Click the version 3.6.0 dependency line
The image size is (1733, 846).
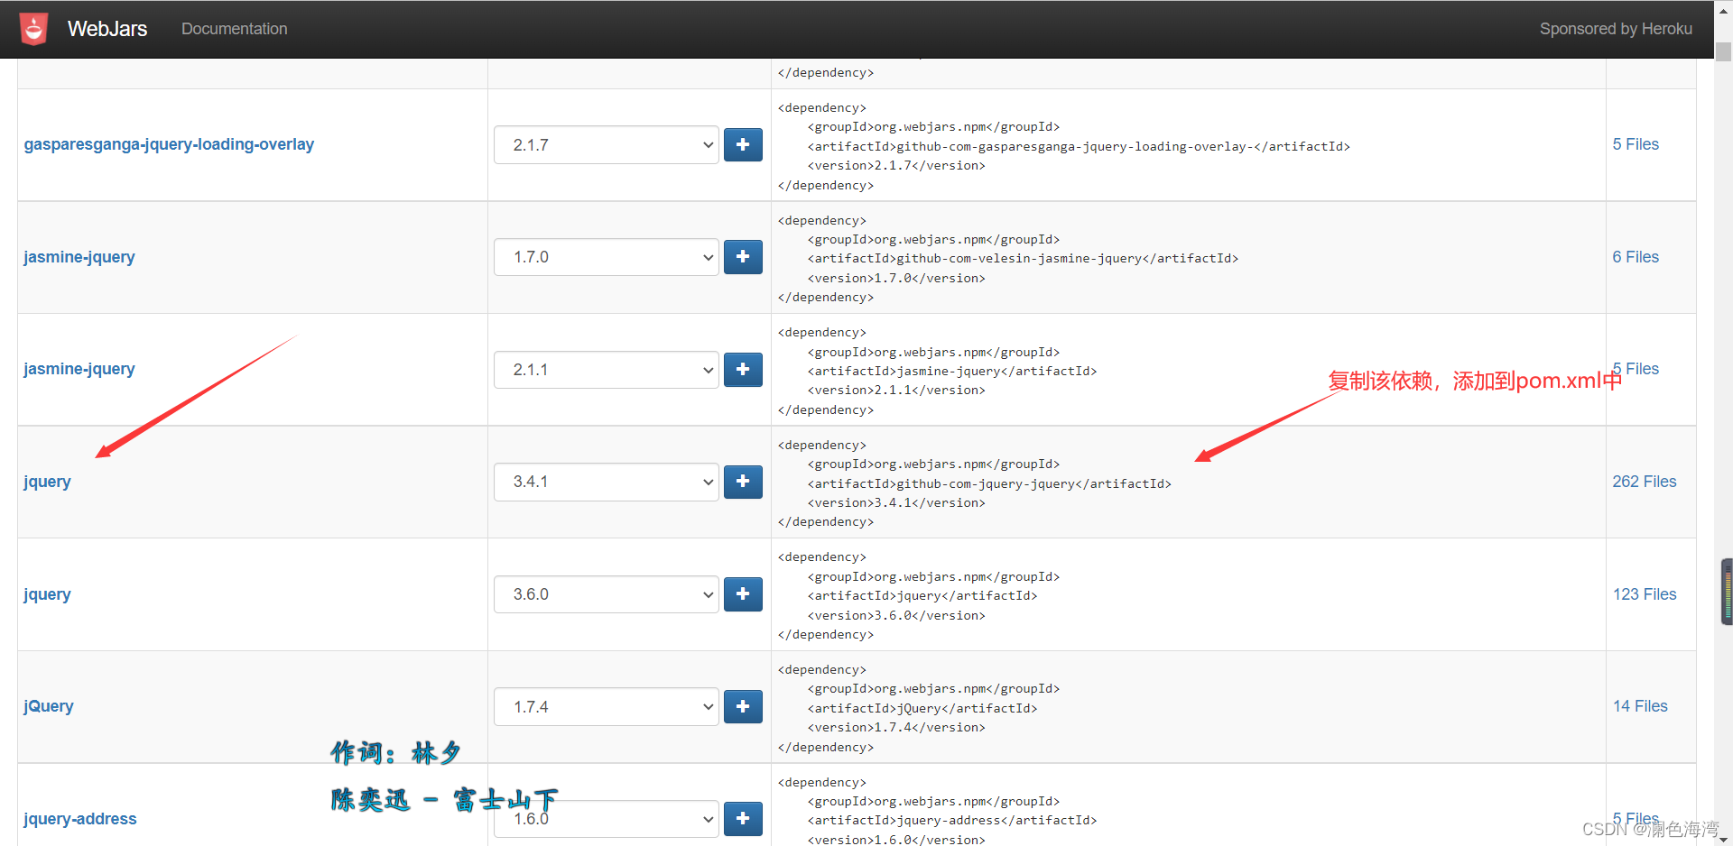tap(896, 615)
